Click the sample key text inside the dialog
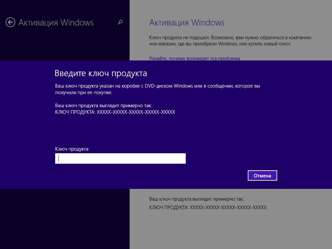The image size is (332, 249). 115,112
